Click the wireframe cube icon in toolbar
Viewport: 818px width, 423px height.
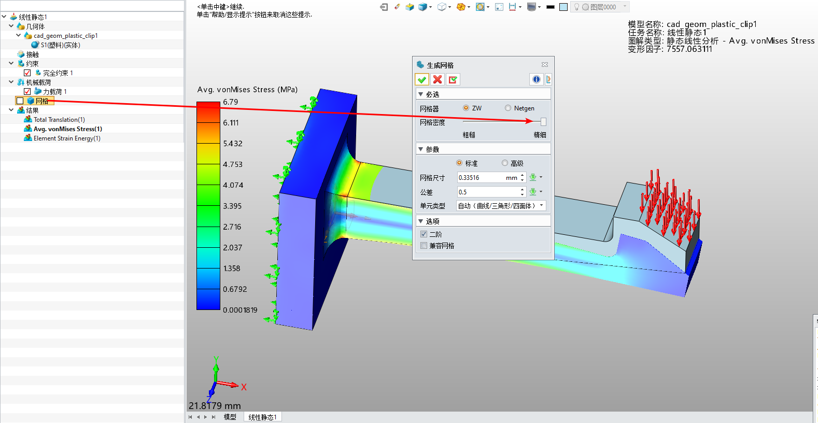(x=442, y=7)
